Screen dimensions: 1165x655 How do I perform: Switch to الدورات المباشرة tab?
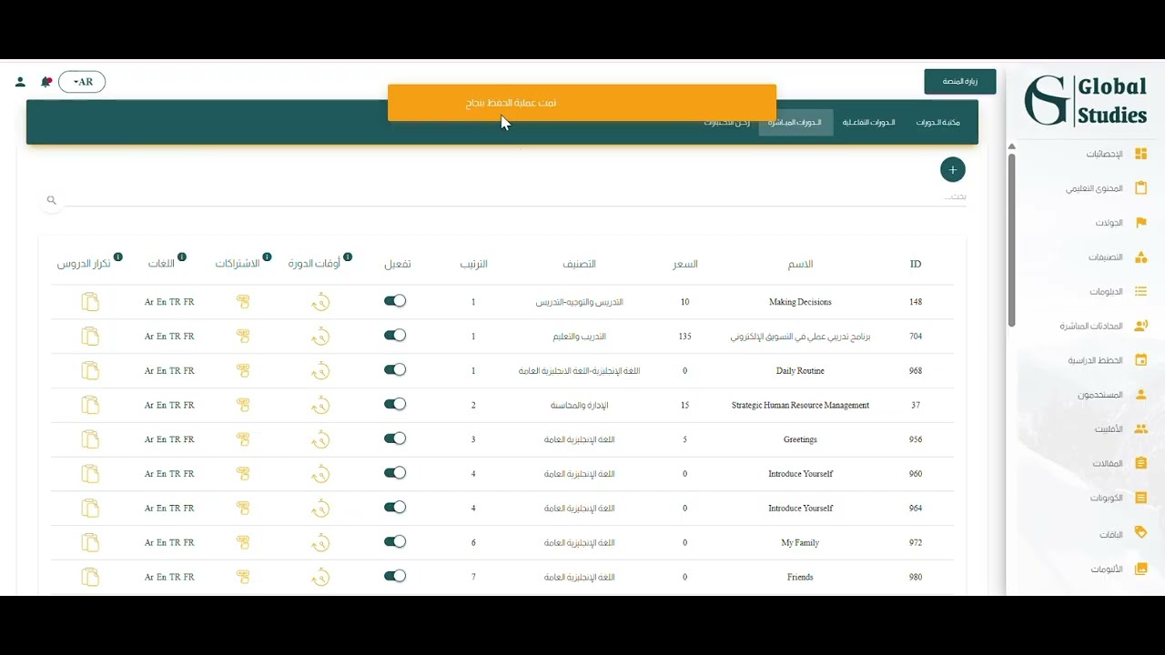click(x=795, y=122)
